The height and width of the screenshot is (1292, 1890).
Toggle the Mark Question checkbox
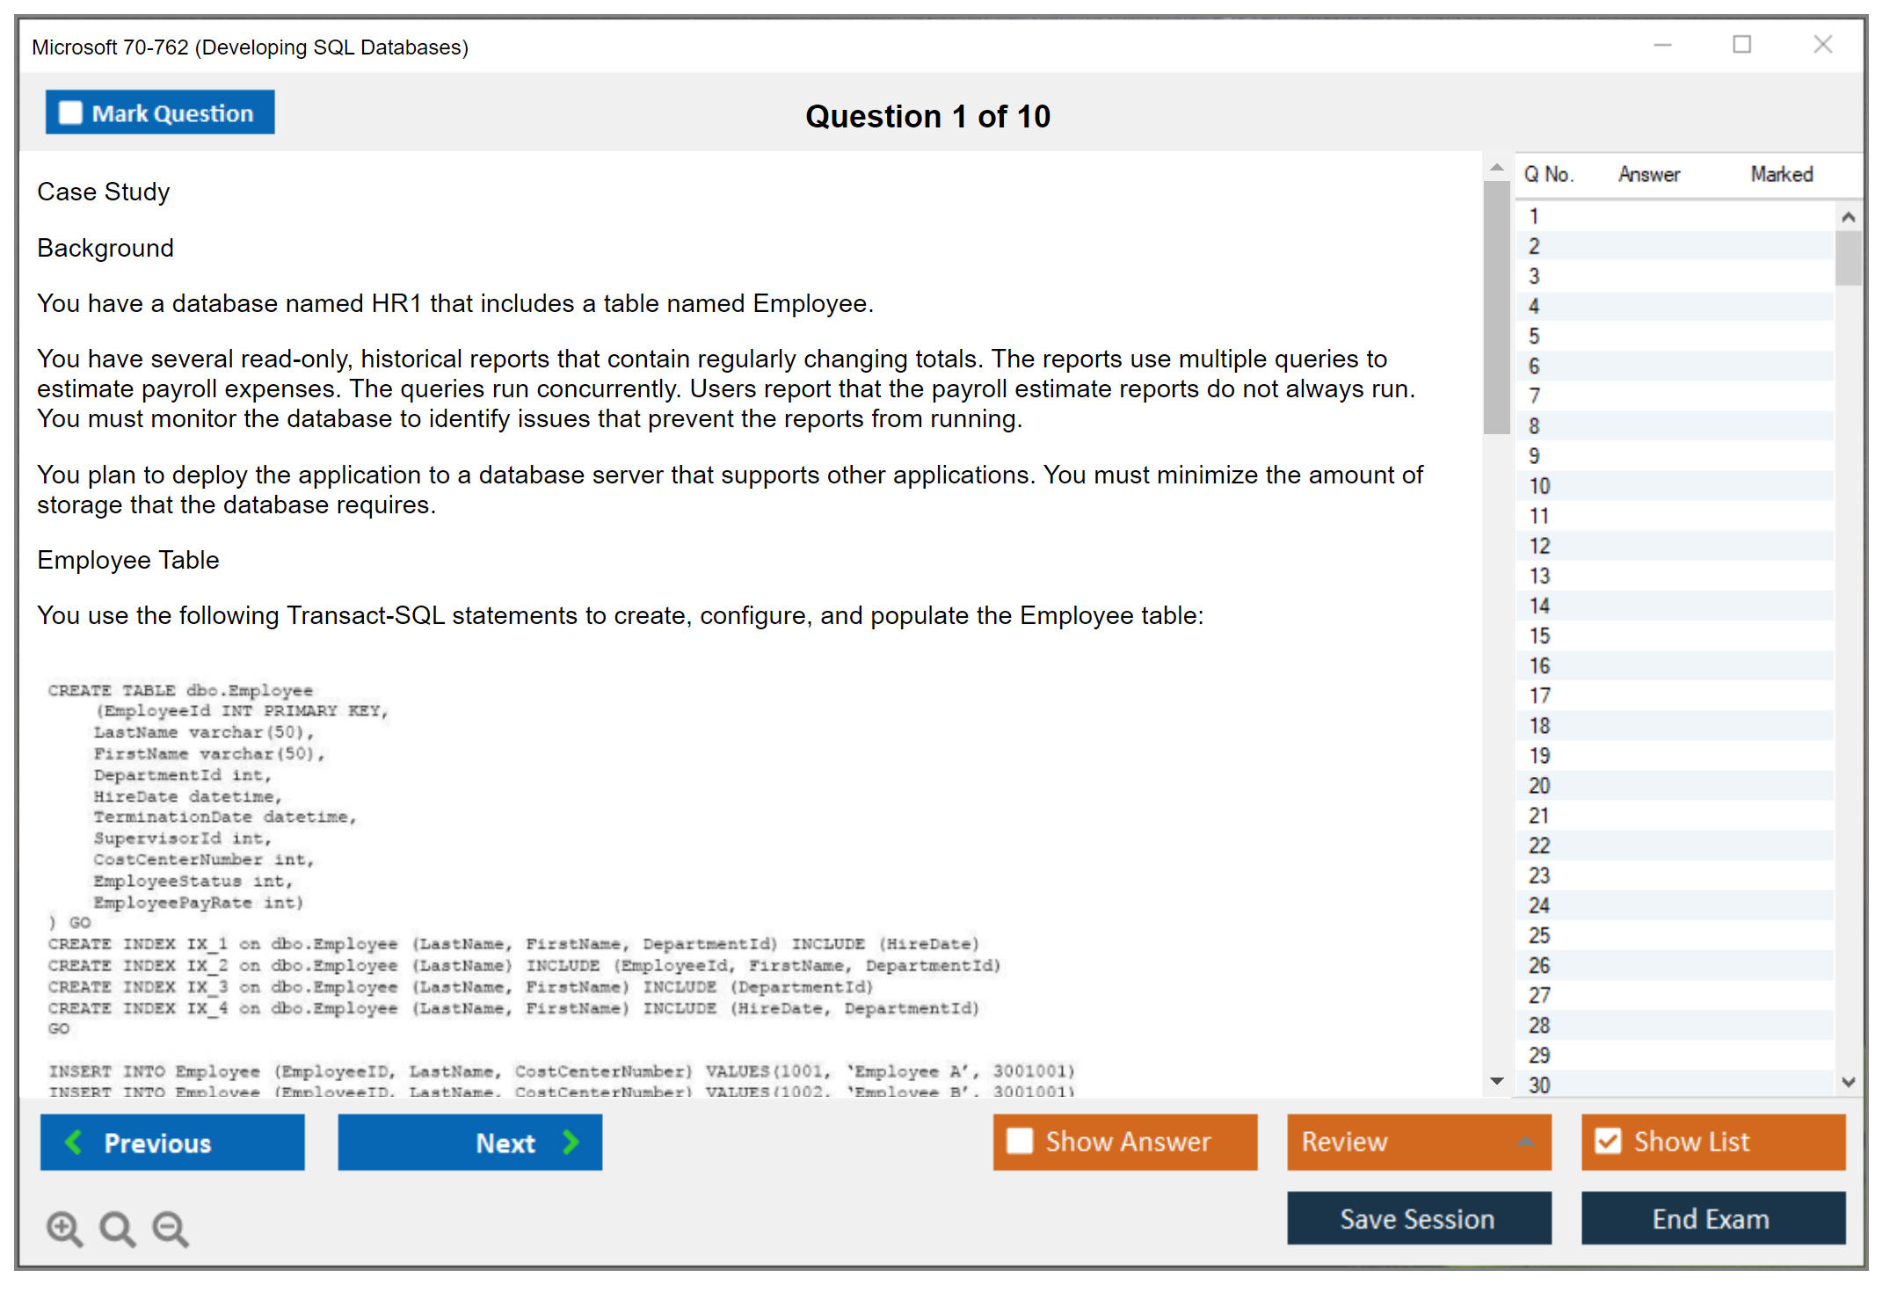pyautogui.click(x=70, y=113)
